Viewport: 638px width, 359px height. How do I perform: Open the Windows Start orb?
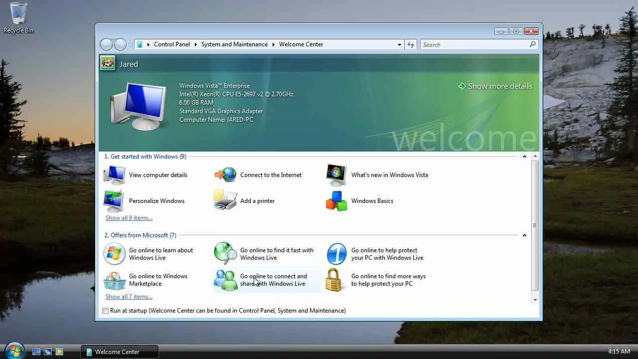14,351
